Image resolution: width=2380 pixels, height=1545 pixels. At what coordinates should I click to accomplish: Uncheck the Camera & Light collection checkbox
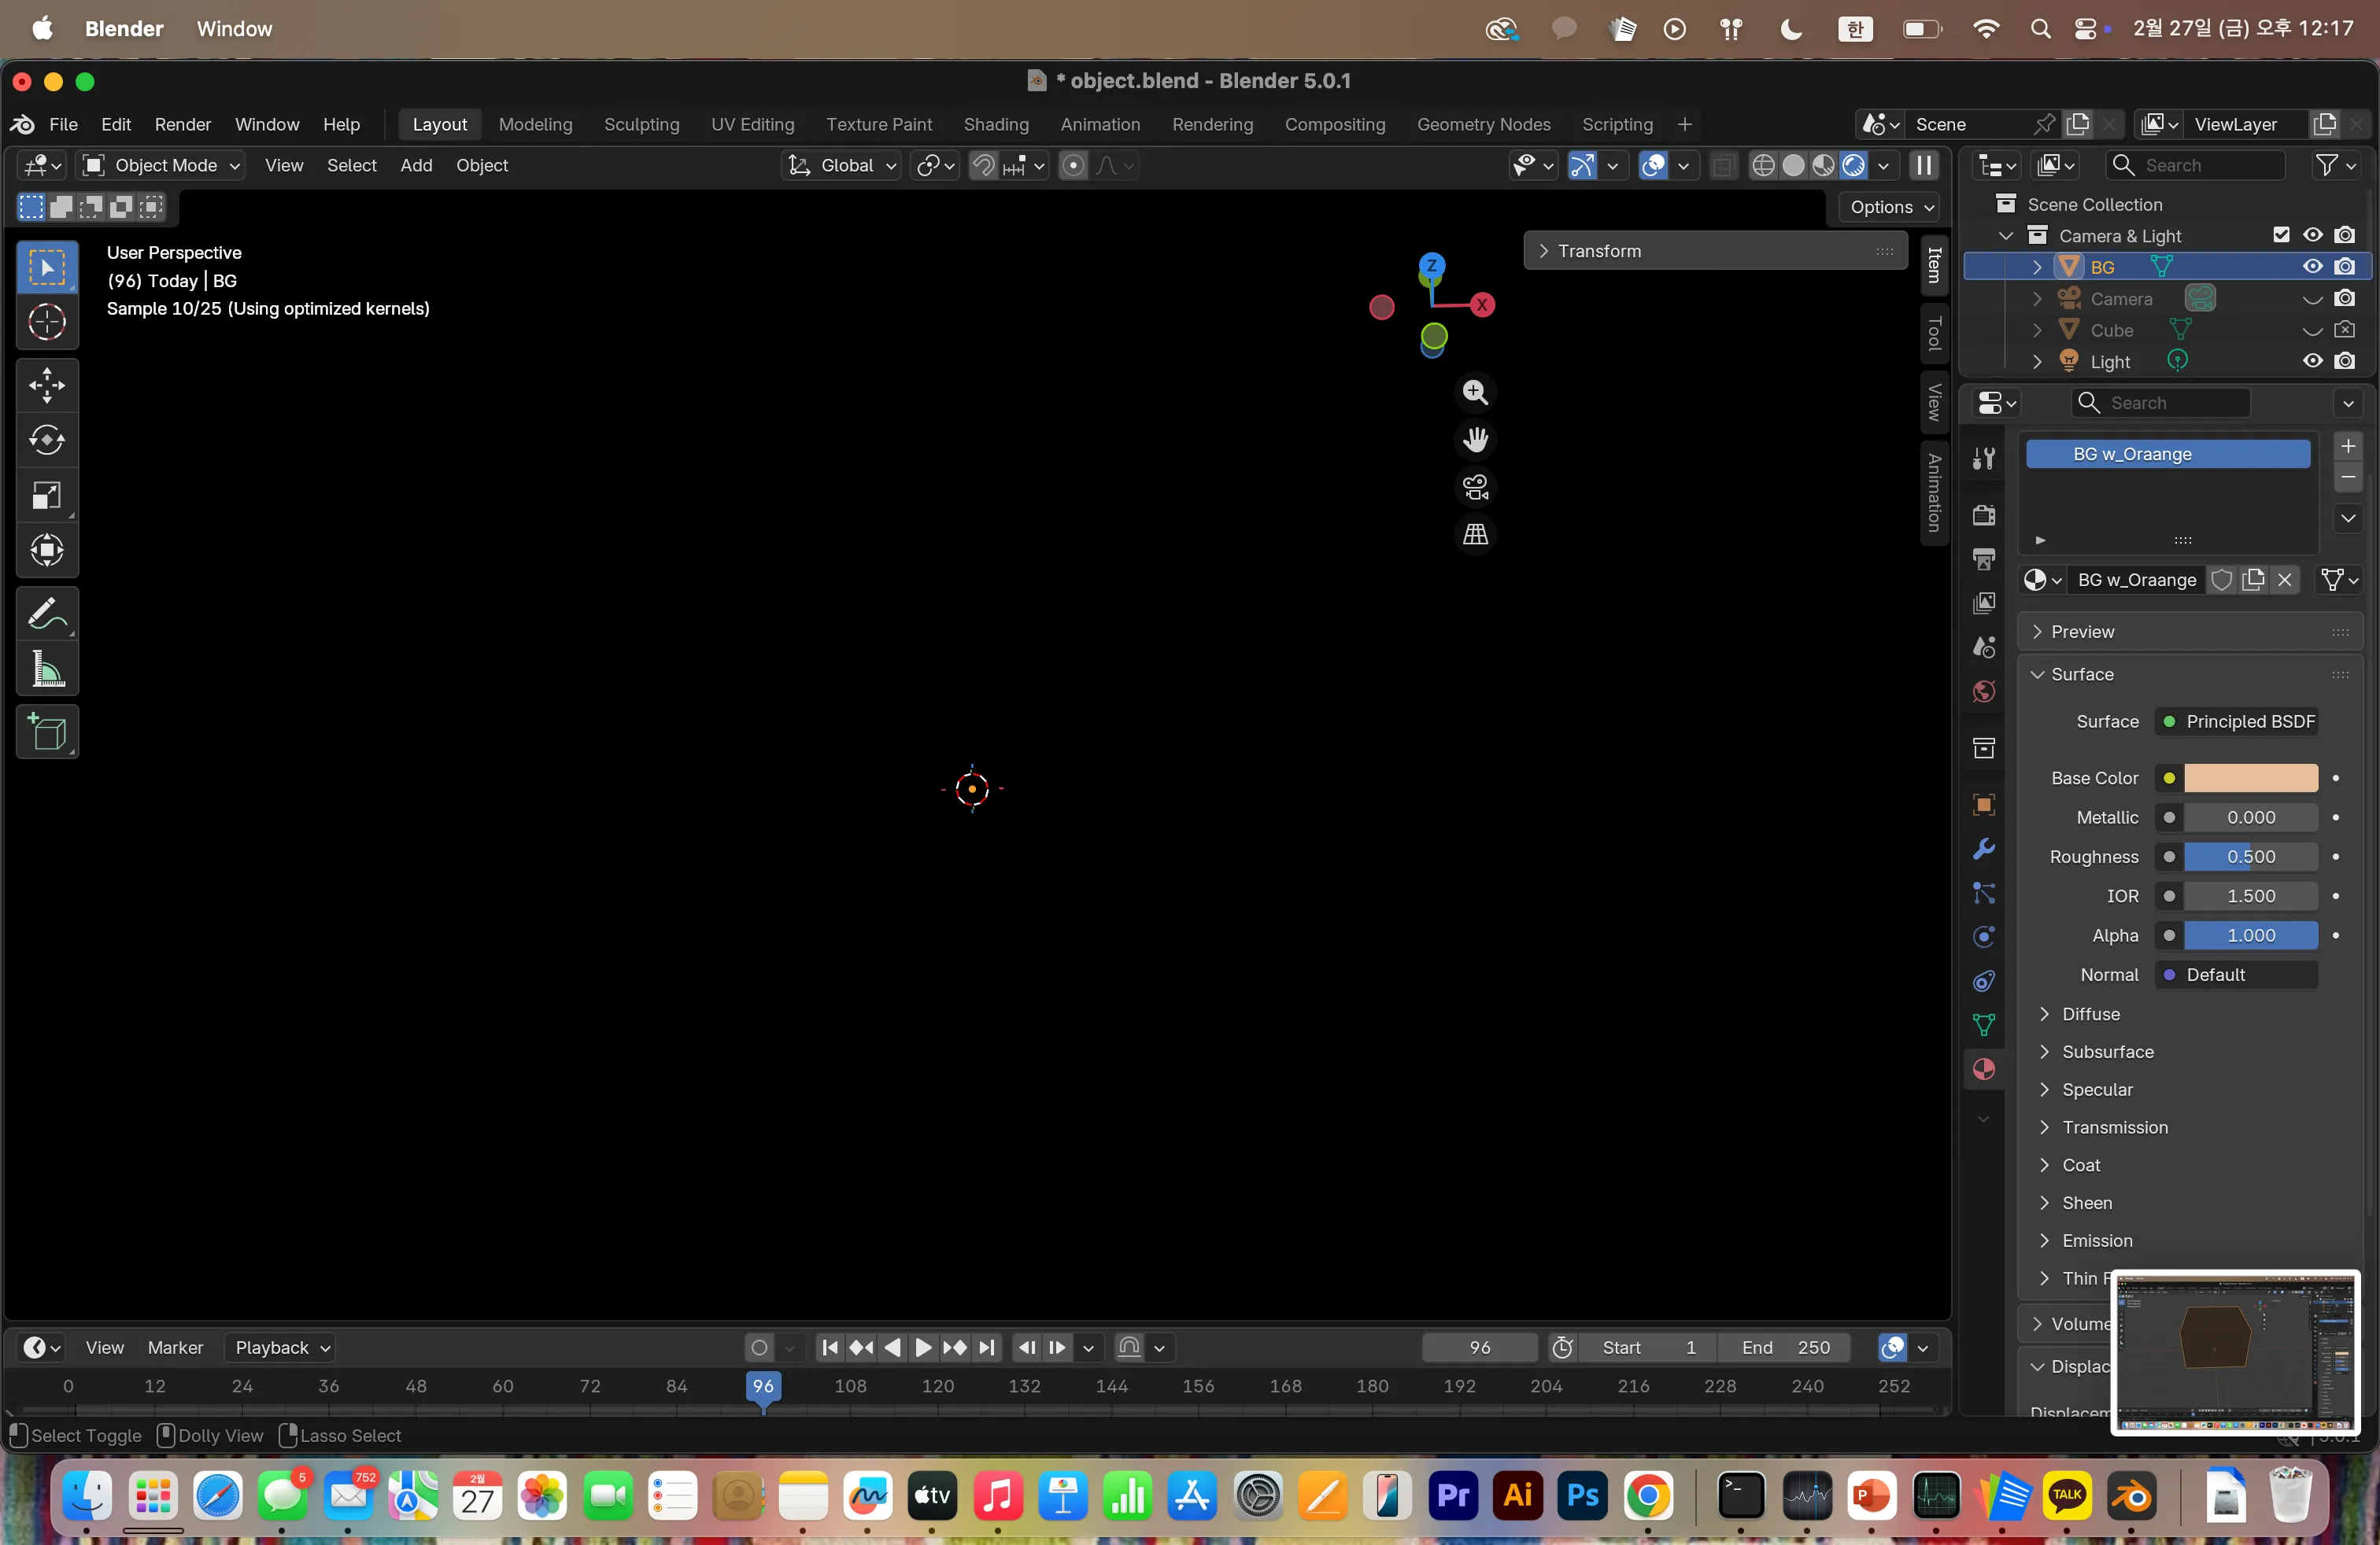pos(2281,235)
